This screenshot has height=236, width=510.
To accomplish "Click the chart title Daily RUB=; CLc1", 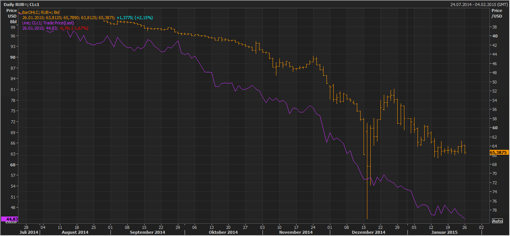I will [x=22, y=4].
